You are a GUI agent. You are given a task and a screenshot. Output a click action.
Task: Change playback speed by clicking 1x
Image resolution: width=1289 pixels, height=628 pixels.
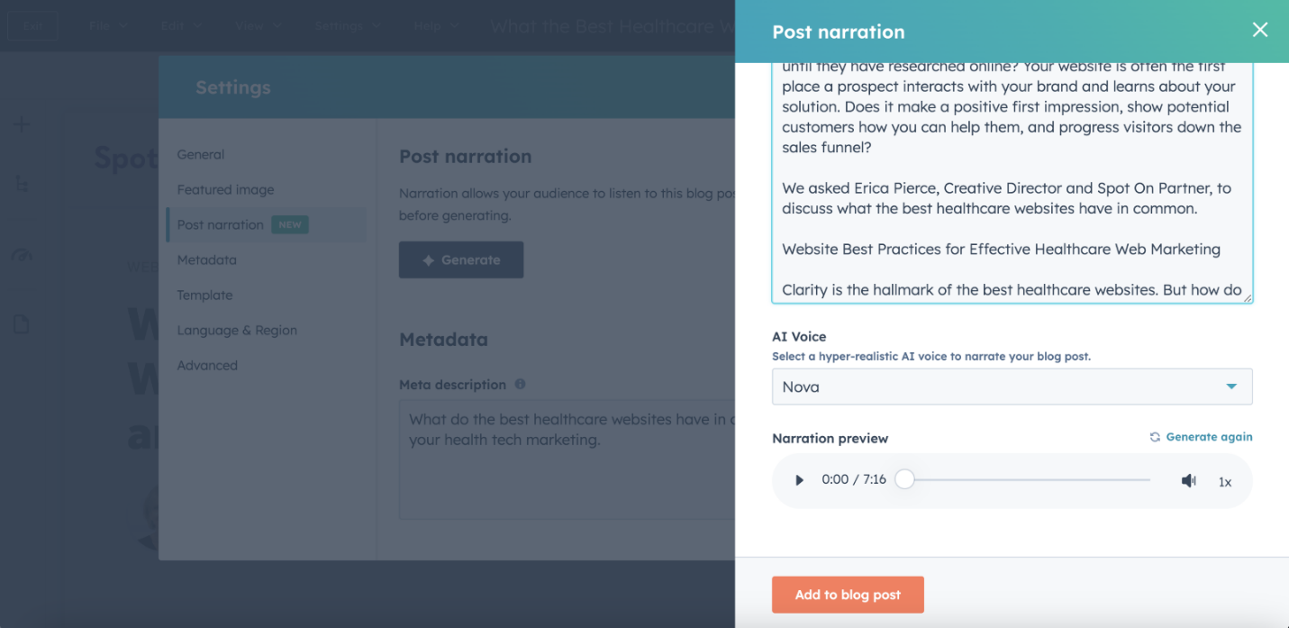1225,482
